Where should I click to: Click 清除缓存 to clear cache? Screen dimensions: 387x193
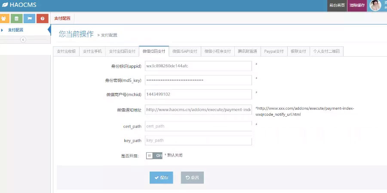[357, 5]
